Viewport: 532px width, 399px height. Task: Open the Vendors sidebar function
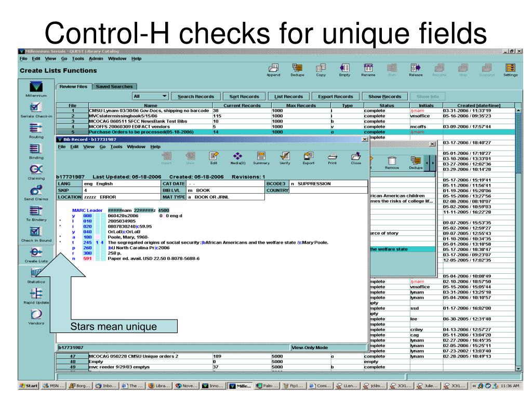tap(36, 317)
